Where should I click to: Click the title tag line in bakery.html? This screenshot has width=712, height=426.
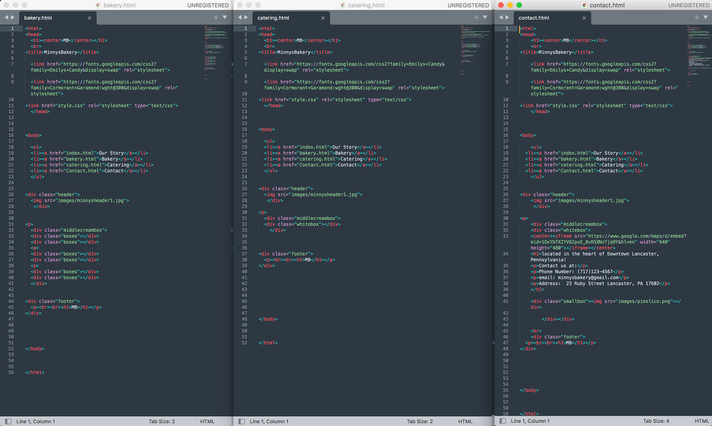coord(62,52)
